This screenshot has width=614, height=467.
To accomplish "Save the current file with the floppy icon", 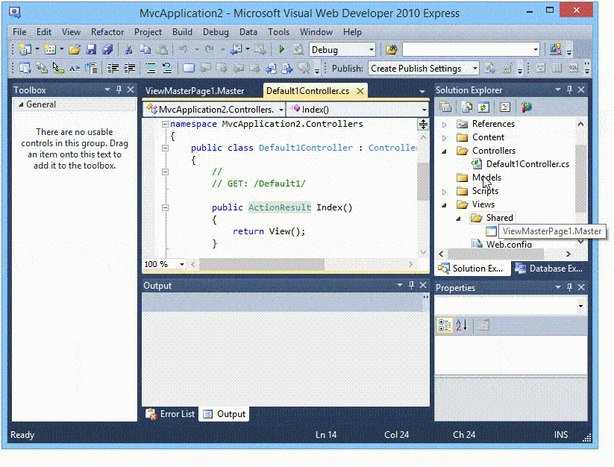I will point(91,50).
